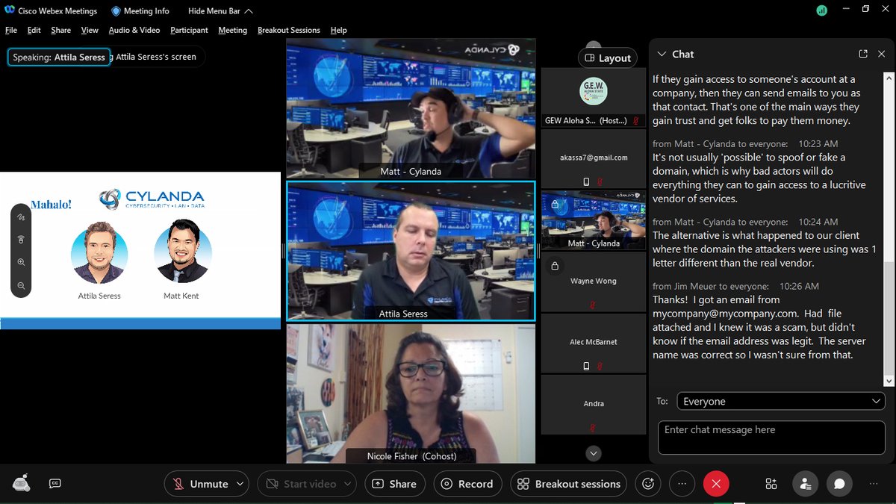
Task: Open More options ellipsis in control bar
Action: [x=682, y=484]
